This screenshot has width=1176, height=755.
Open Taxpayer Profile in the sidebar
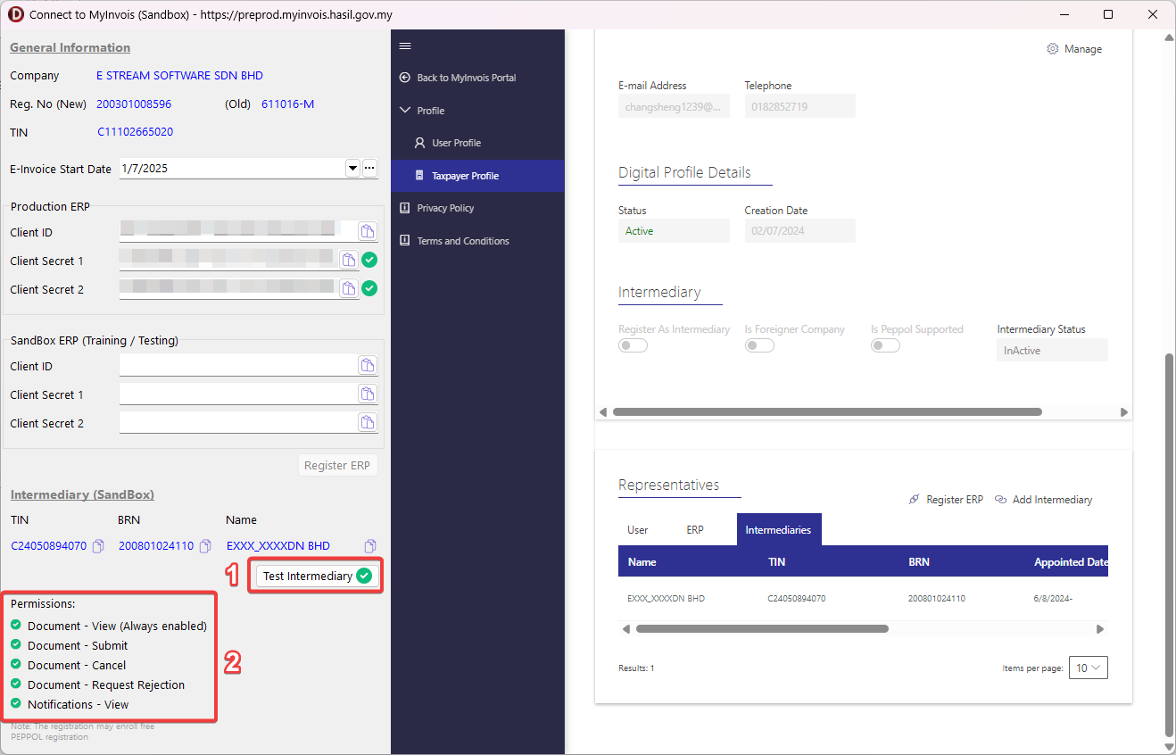[x=465, y=176]
